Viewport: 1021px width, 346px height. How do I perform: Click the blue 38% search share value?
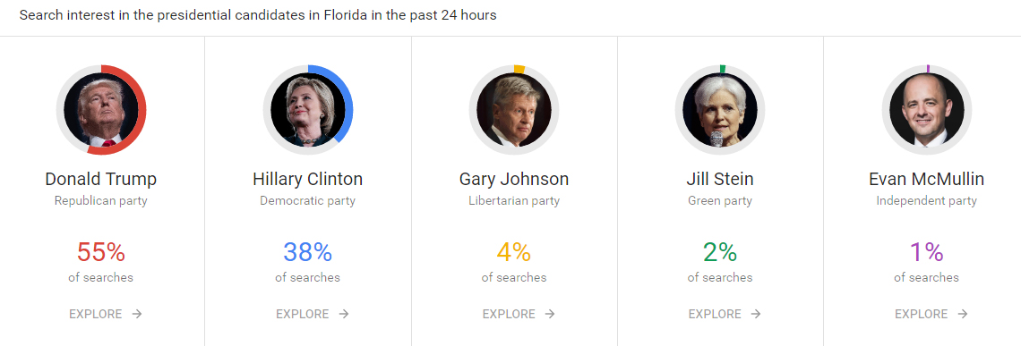(x=308, y=252)
